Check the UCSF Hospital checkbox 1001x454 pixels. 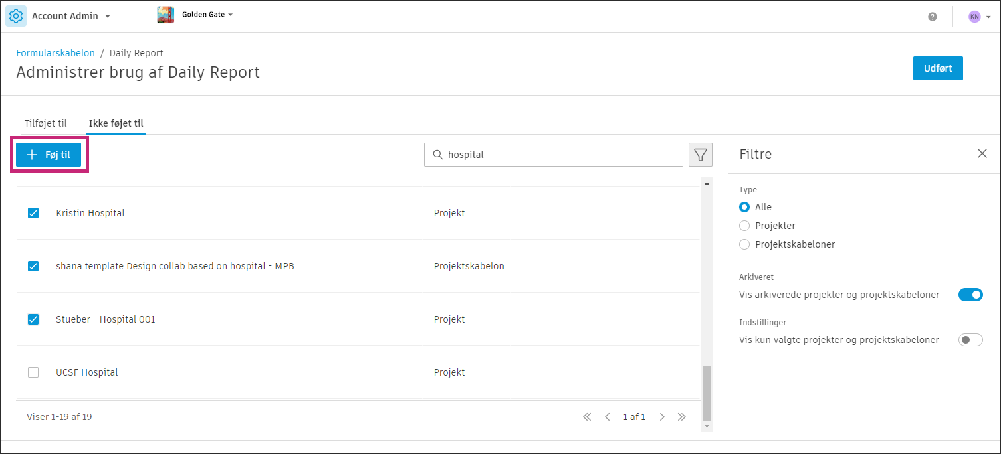(33, 372)
